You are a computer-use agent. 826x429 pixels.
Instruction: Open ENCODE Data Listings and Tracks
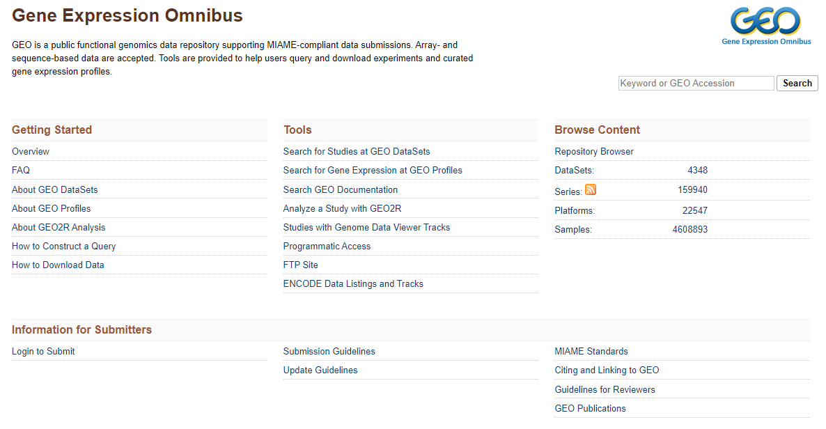(x=353, y=284)
